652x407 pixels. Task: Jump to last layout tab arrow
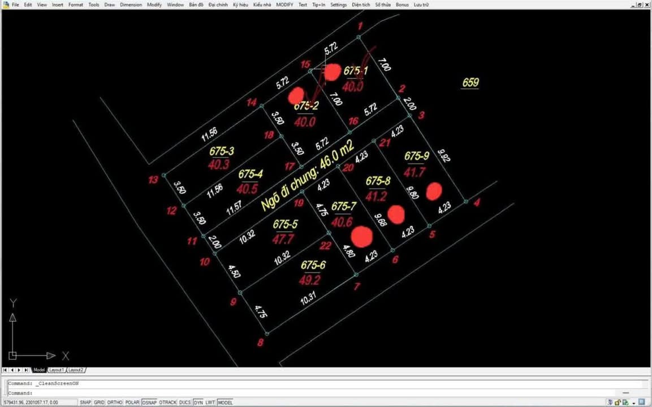click(x=27, y=370)
